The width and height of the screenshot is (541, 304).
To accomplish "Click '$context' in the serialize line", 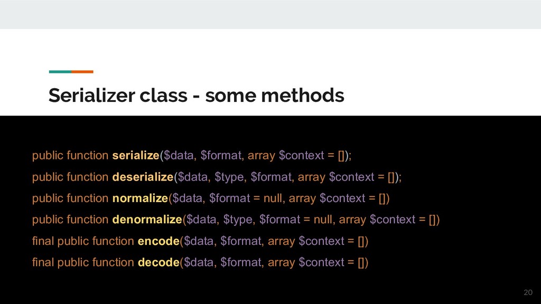I will pos(301,156).
